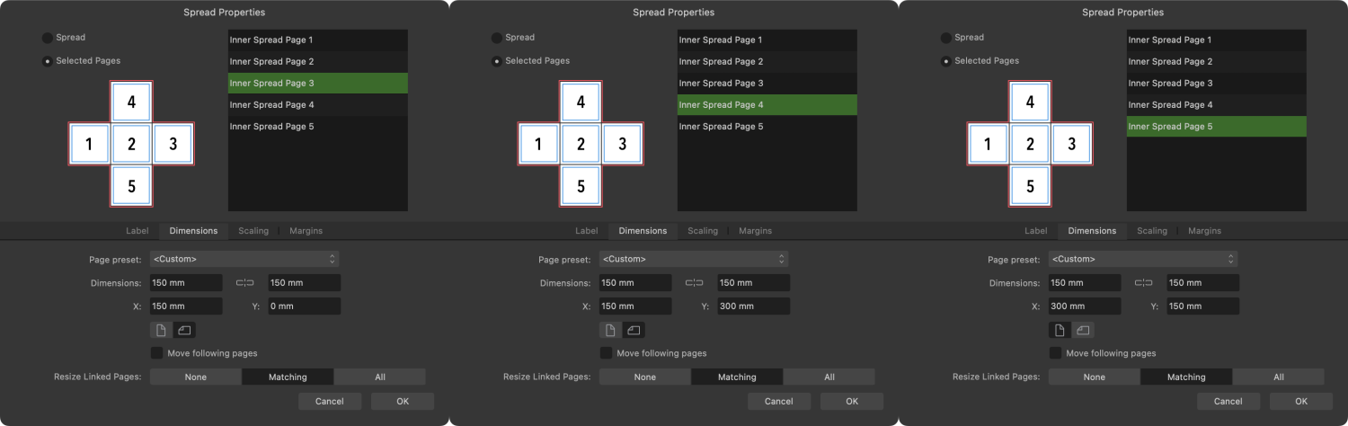The image size is (1348, 426).
Task: Click landscape orientation icon in middle dialog
Action: (634, 330)
